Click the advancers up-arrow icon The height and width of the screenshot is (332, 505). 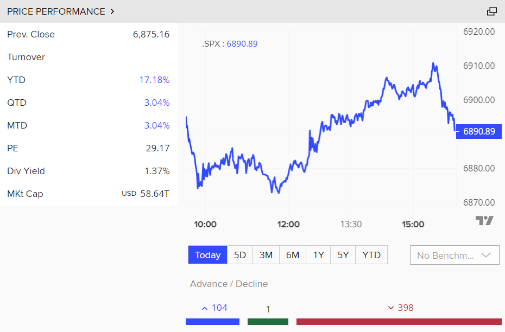[x=205, y=308]
